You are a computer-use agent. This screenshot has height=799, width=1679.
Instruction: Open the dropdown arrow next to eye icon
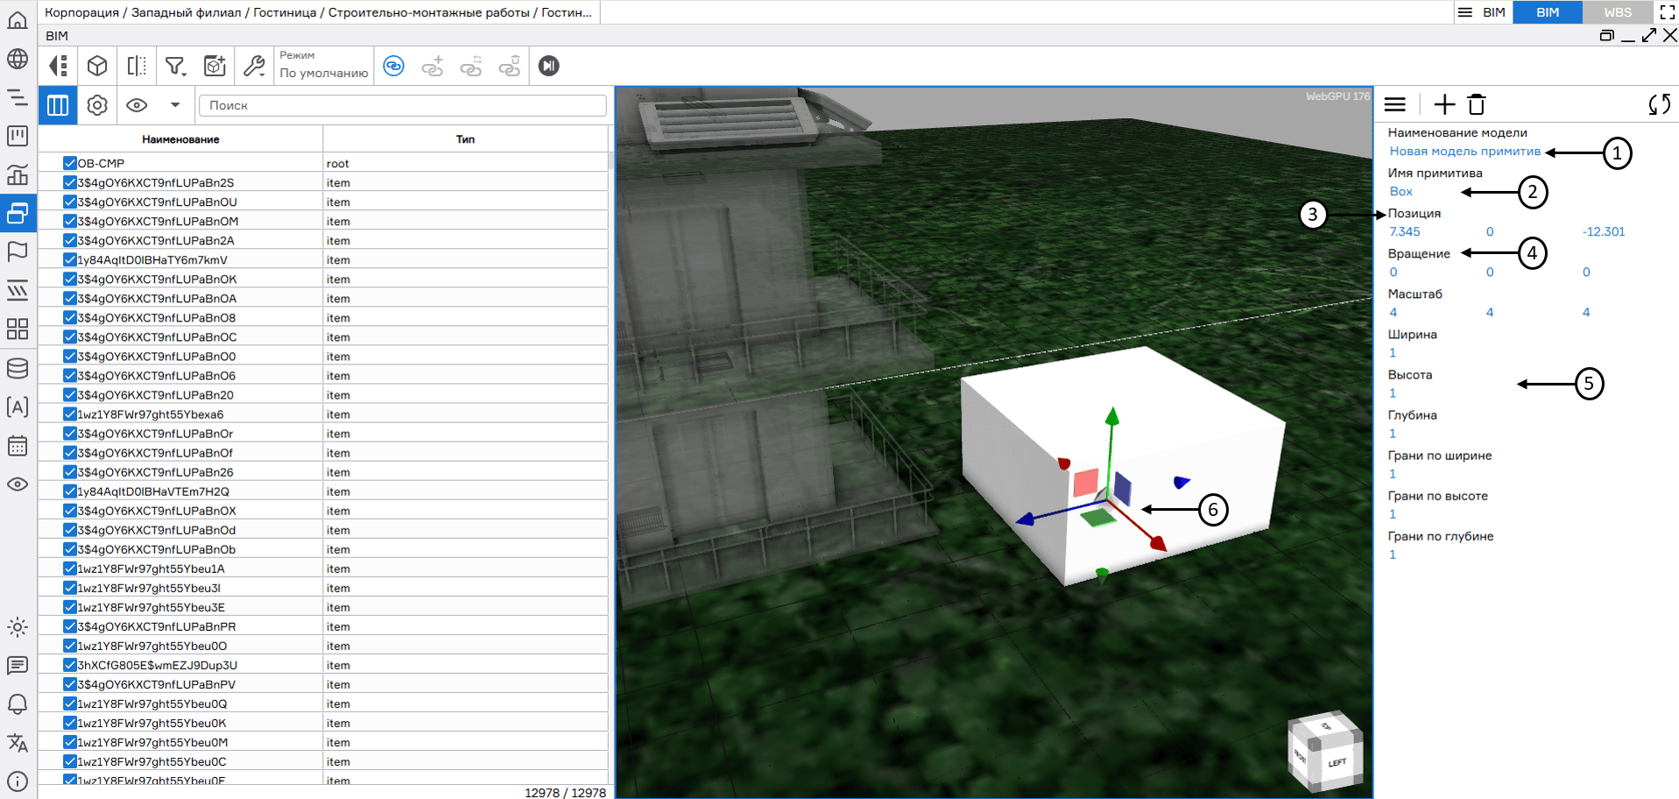tap(175, 105)
